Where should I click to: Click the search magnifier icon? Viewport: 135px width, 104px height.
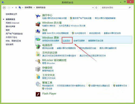tap(130, 8)
